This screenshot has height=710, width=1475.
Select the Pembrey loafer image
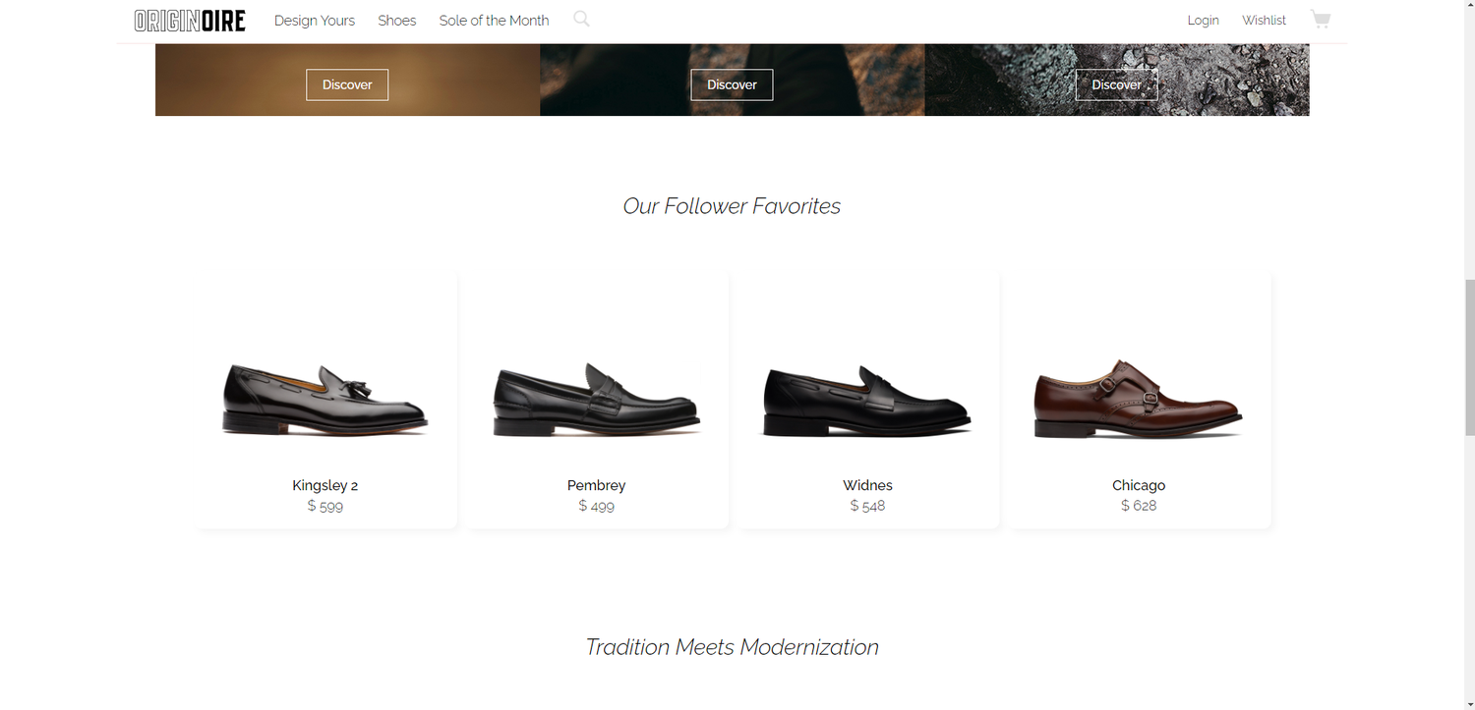click(x=597, y=399)
